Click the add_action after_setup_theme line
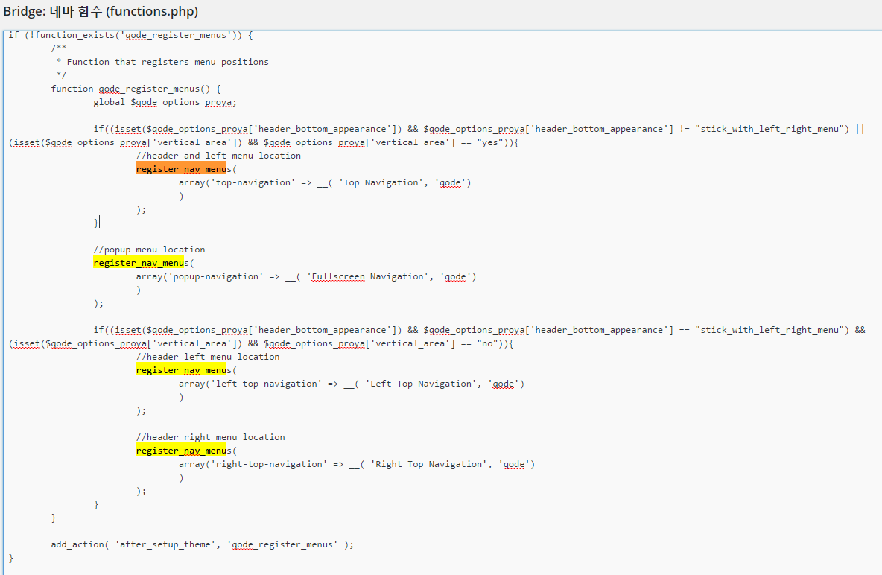 click(x=202, y=544)
